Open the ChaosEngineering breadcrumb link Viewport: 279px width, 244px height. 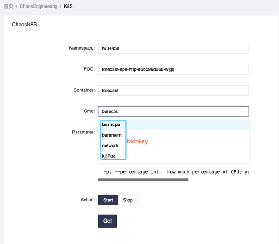tap(38, 7)
